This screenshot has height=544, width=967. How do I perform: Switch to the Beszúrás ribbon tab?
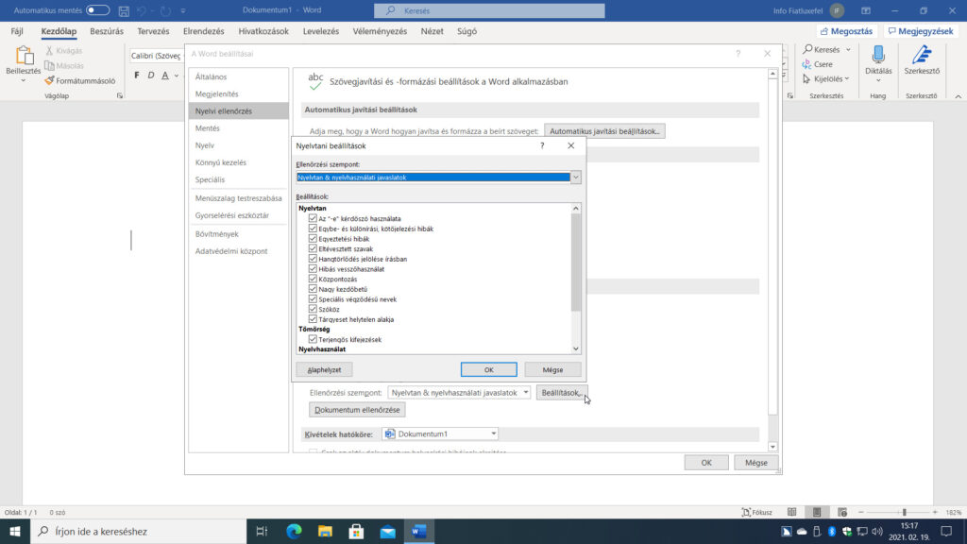click(107, 31)
